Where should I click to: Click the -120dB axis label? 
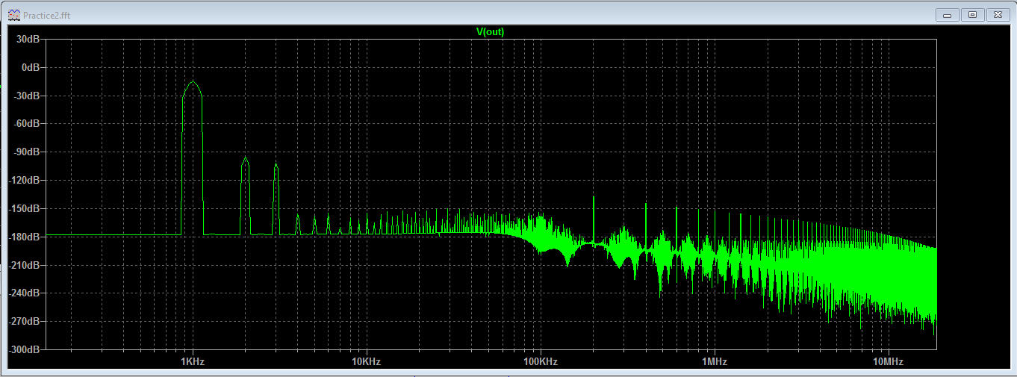click(x=23, y=181)
